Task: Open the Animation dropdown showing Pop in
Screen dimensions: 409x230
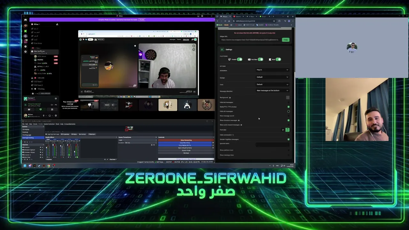Action: 273,70
